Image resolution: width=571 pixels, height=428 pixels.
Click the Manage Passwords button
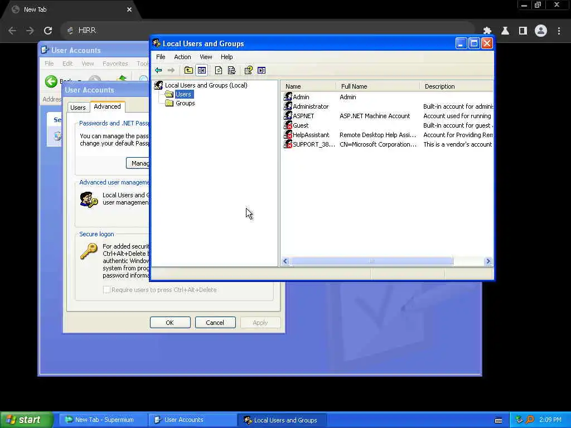pos(138,163)
